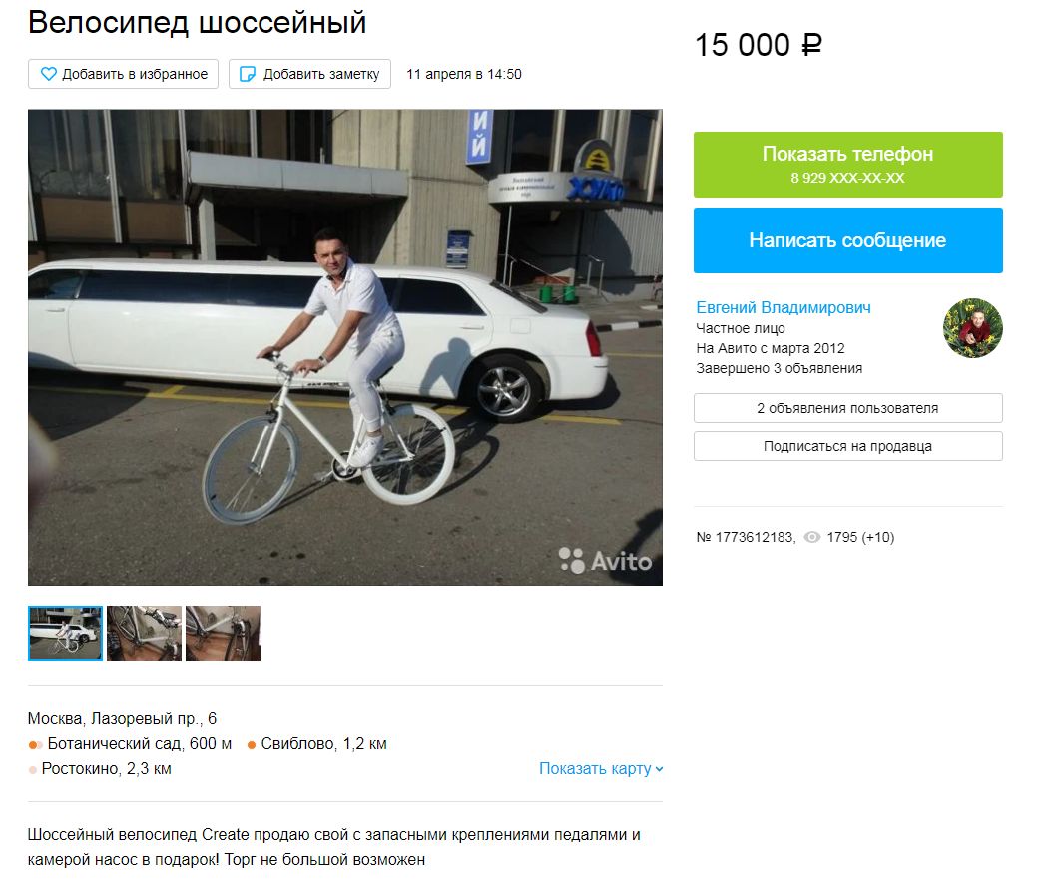The image size is (1045, 886).
Task: Reveal phone with Показать телефон
Action: (x=847, y=165)
